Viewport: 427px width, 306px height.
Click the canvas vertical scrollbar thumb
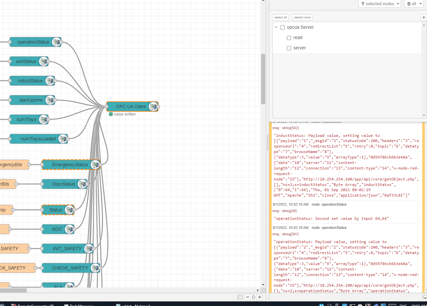(263, 79)
